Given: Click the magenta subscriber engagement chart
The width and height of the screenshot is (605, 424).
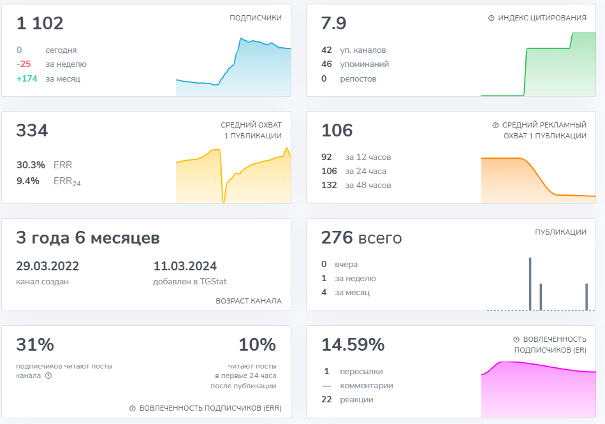Looking at the screenshot, I should (539, 390).
